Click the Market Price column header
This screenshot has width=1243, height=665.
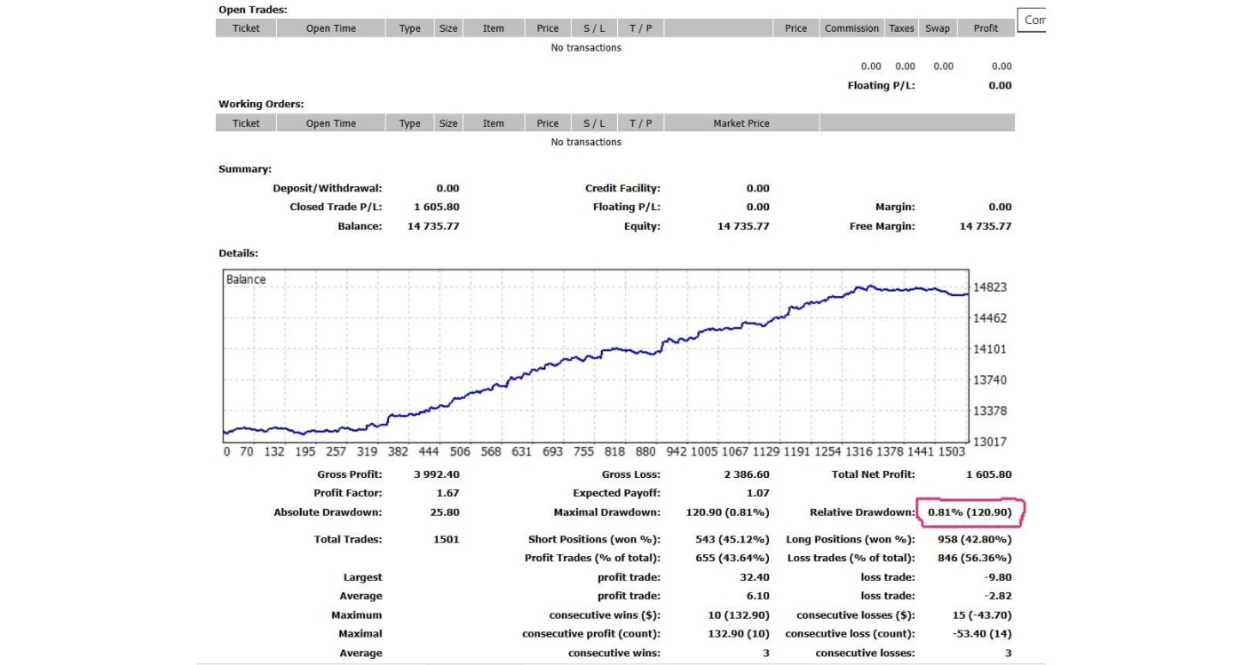point(740,123)
